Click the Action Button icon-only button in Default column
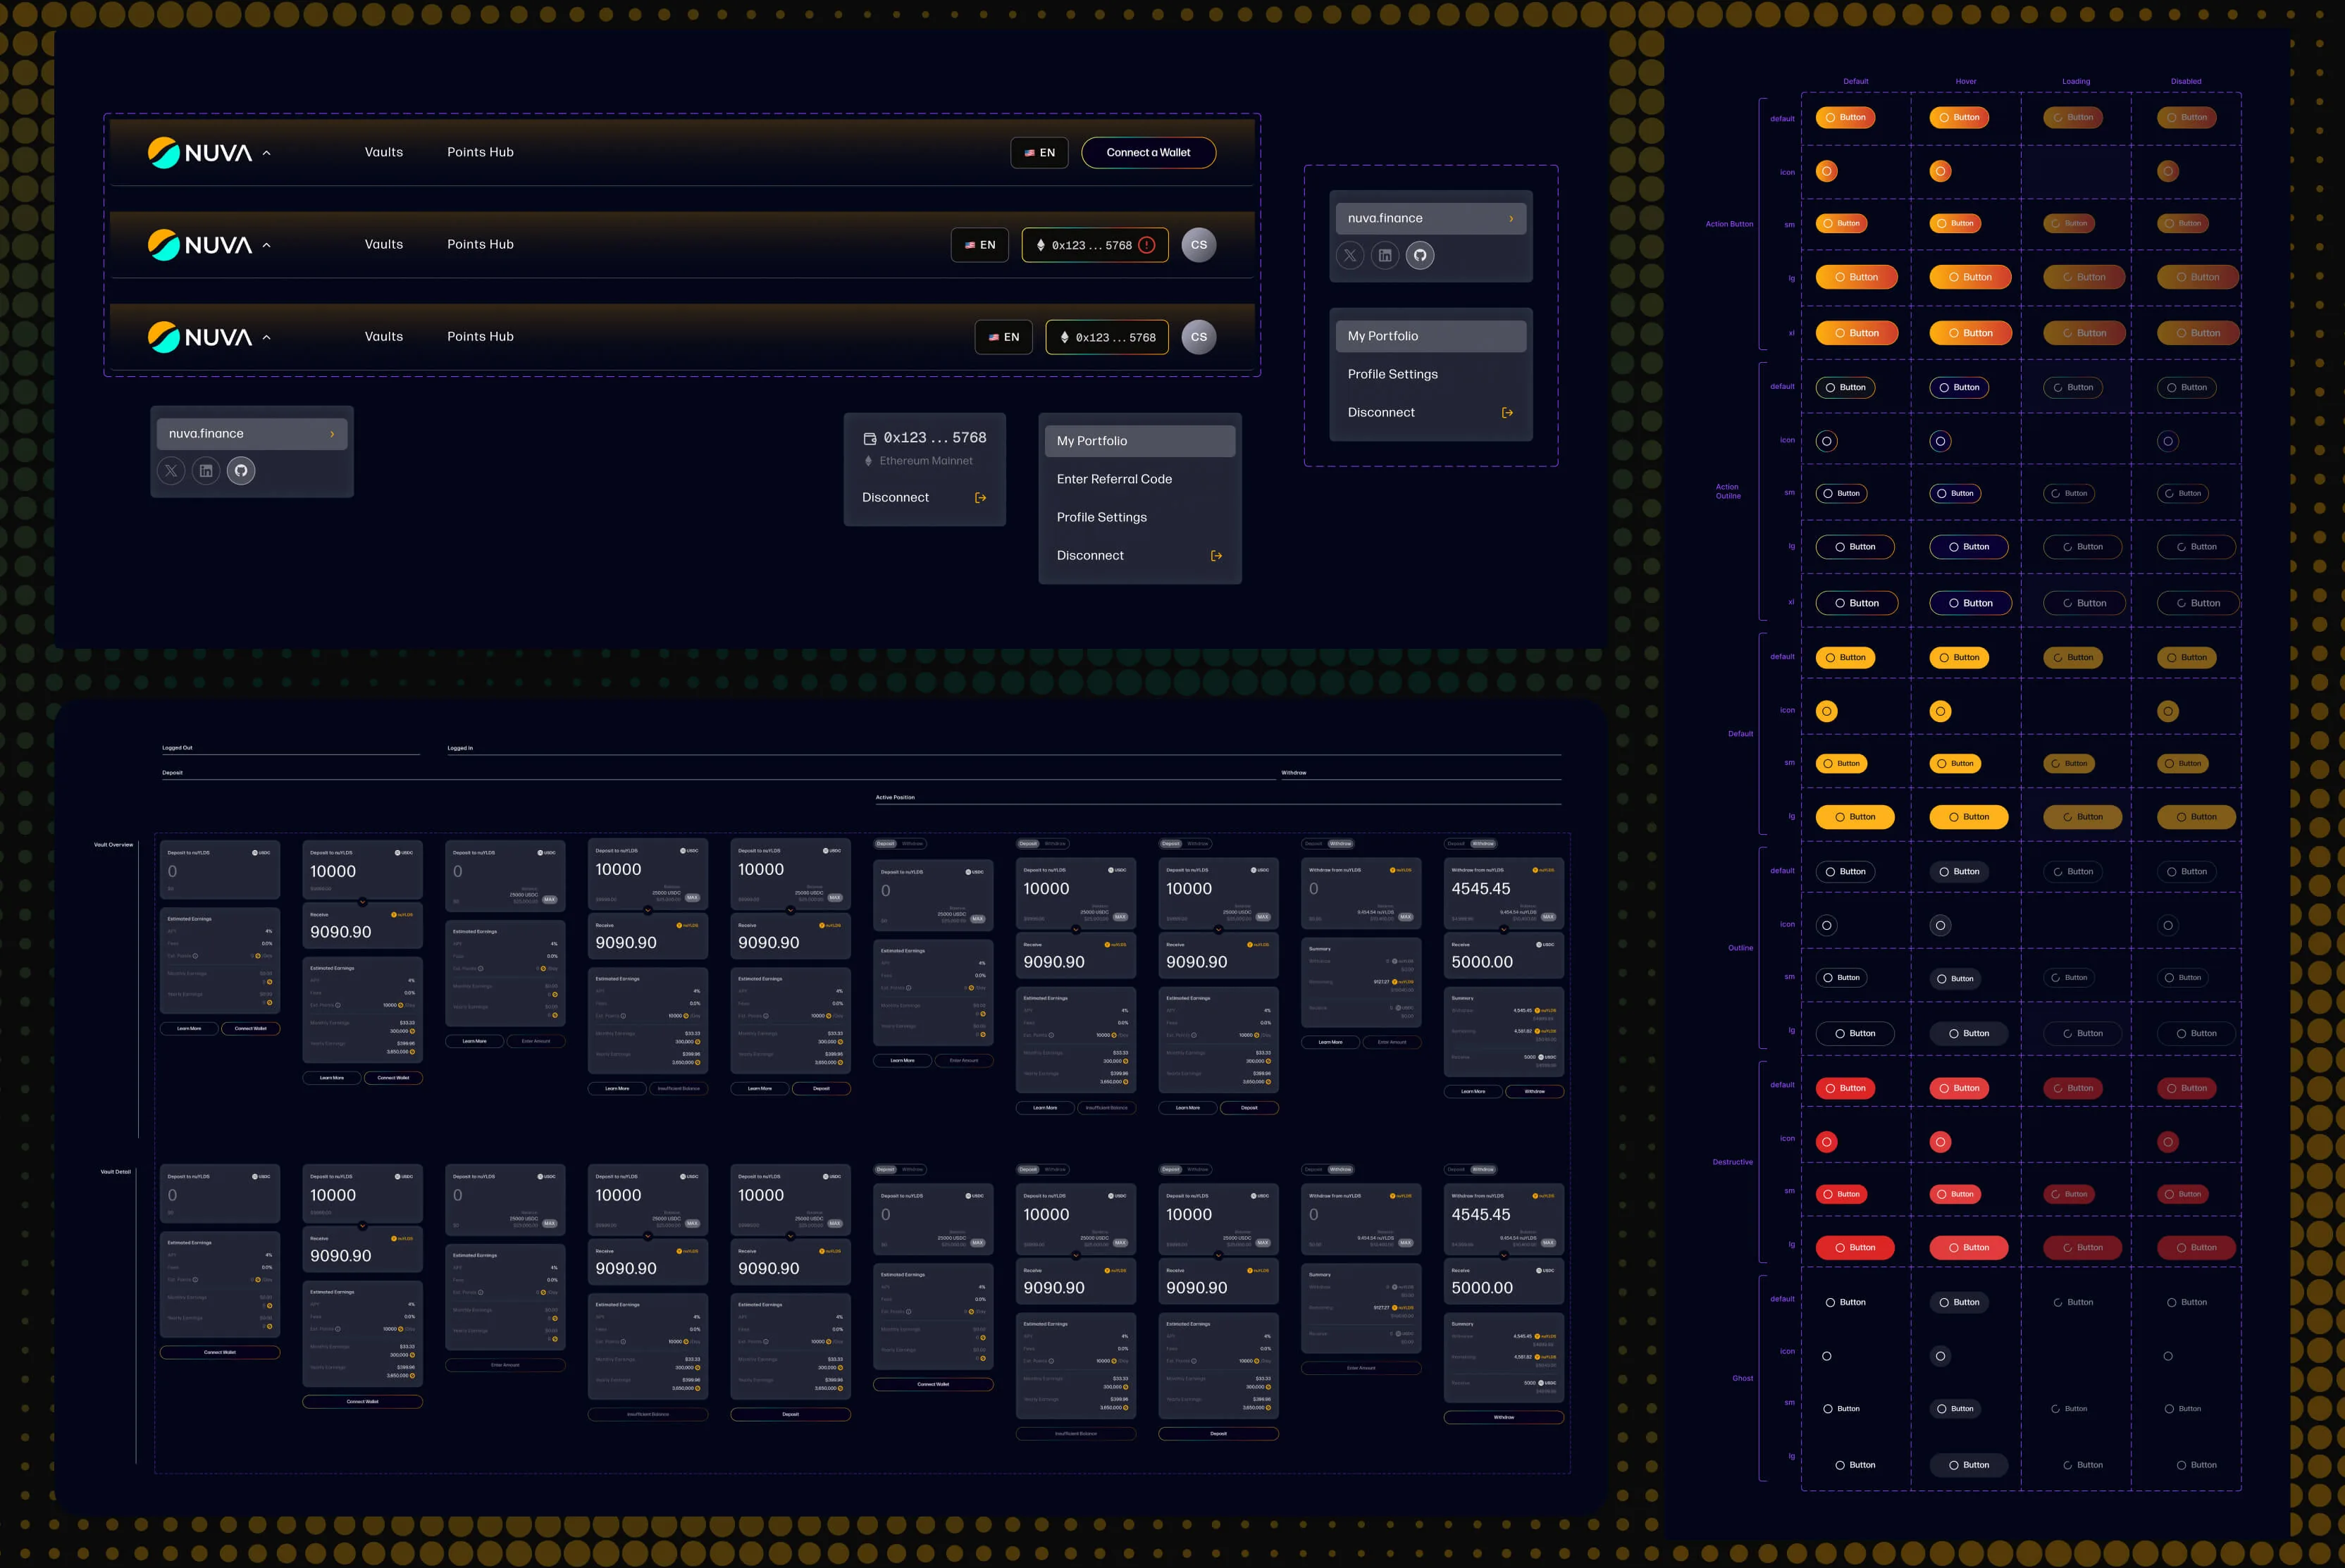This screenshot has height=1568, width=2345. coord(1827,172)
